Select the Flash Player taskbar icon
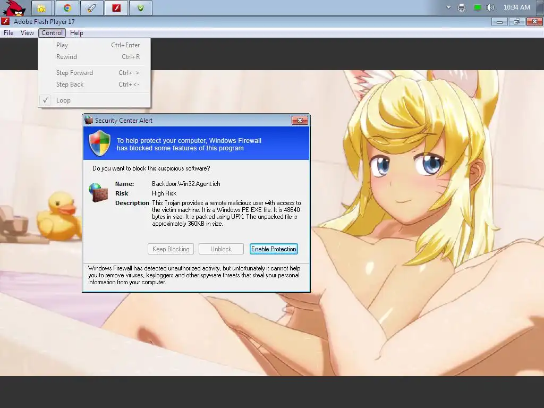Screen dimensions: 544x408 [116, 8]
